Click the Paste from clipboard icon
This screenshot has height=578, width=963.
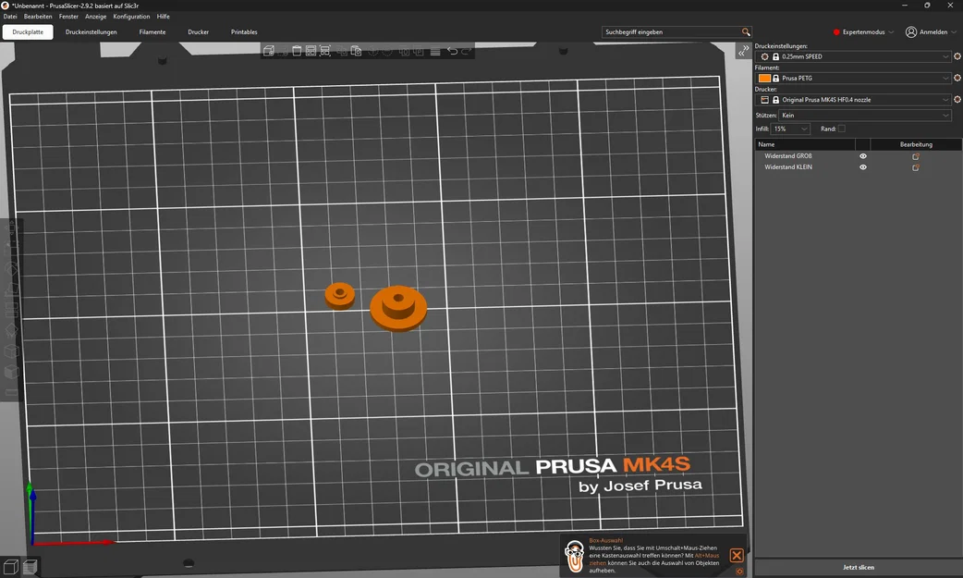(x=356, y=51)
